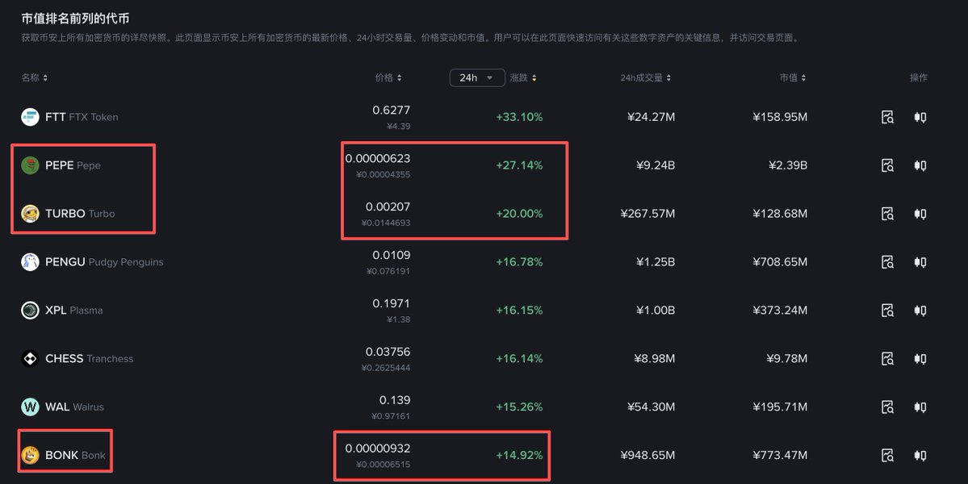Open the detail icon for XPL row
The width and height of the screenshot is (968, 484).
tap(887, 311)
